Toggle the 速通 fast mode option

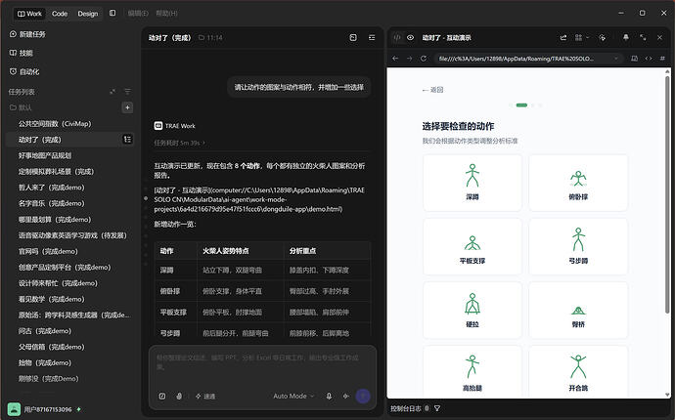coord(205,396)
